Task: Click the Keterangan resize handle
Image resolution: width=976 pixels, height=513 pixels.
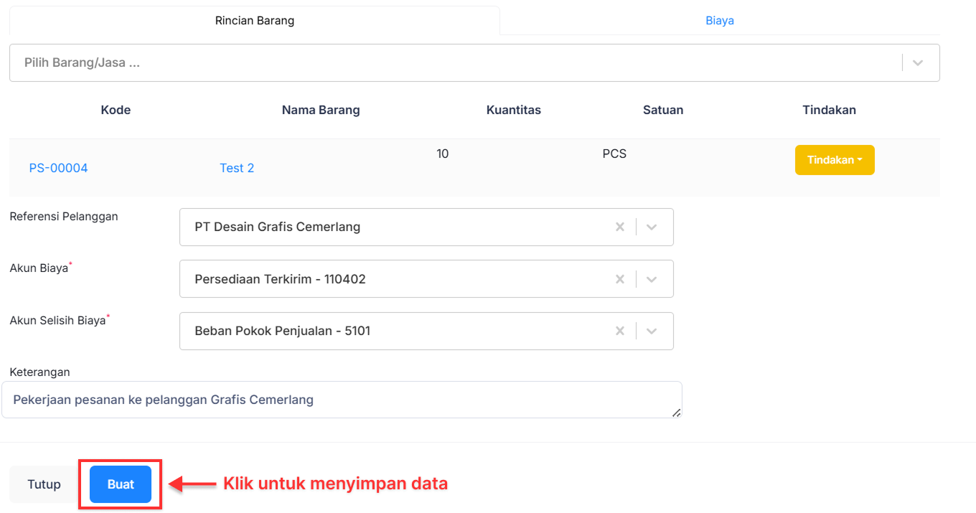Action: click(675, 413)
